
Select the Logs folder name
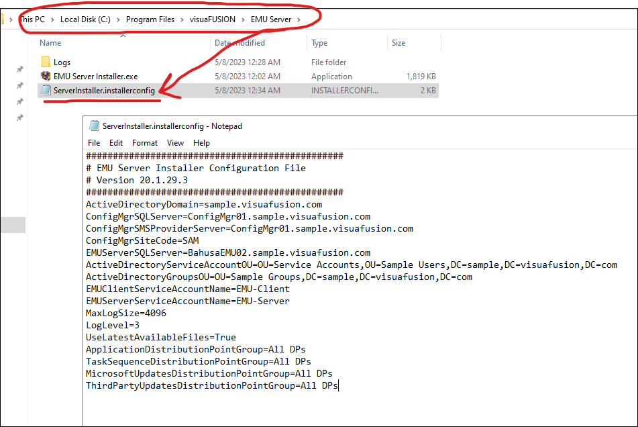[62, 62]
